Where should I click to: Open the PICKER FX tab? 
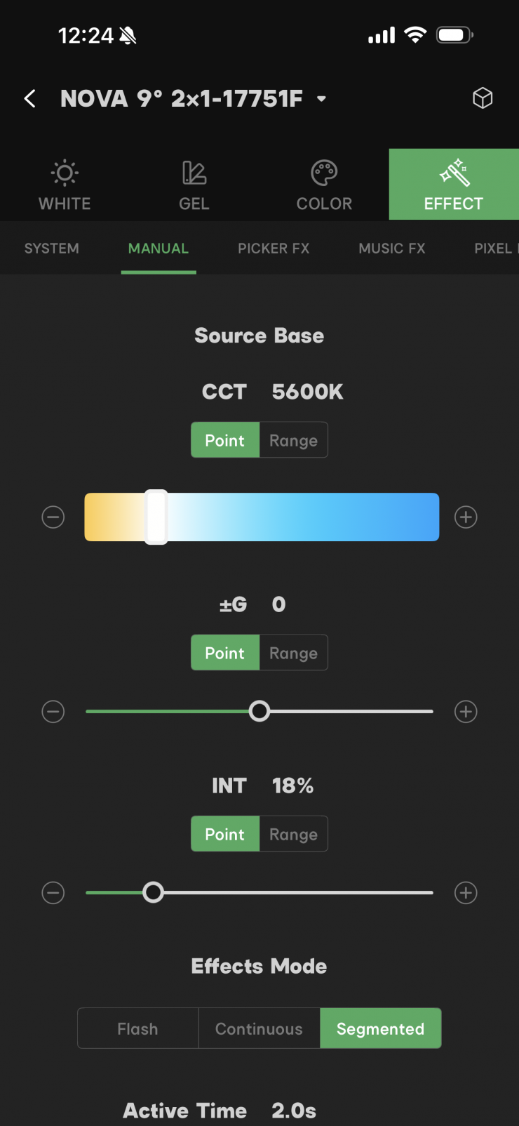[274, 249]
